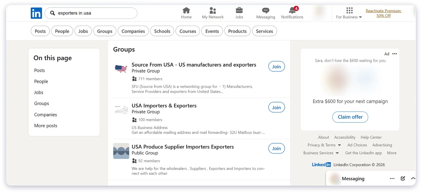Filter results by Events
Screen dimensions: 422x193
212,31
